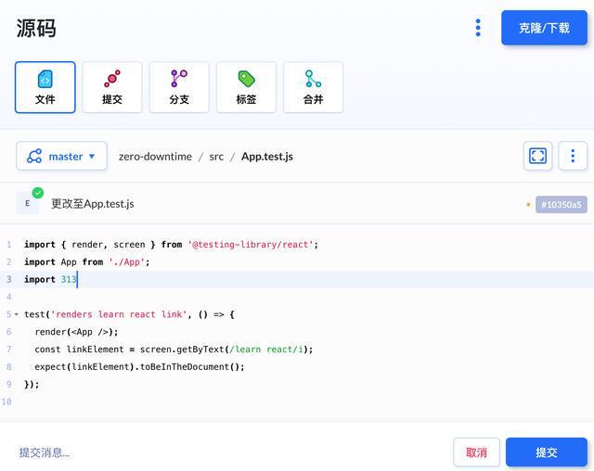594x471 pixels.
Task: Click the 'renders learn react link' string
Action: click(119, 314)
